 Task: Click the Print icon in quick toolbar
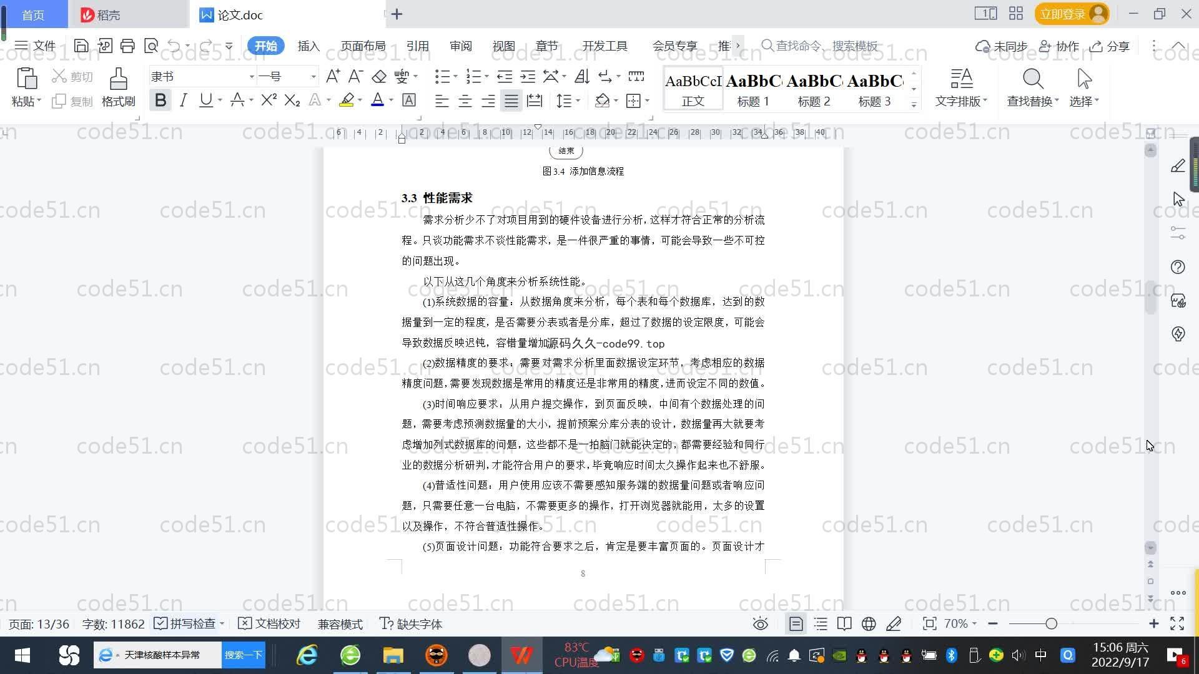127,46
